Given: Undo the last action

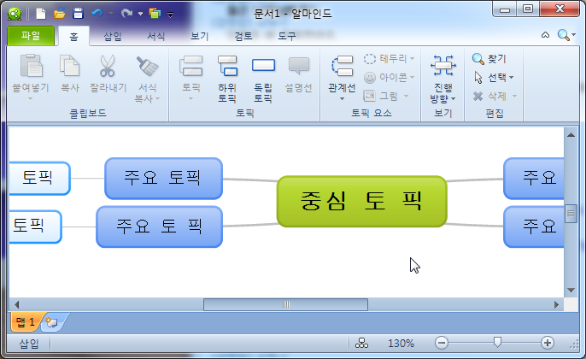Looking at the screenshot, I should coord(97,14).
